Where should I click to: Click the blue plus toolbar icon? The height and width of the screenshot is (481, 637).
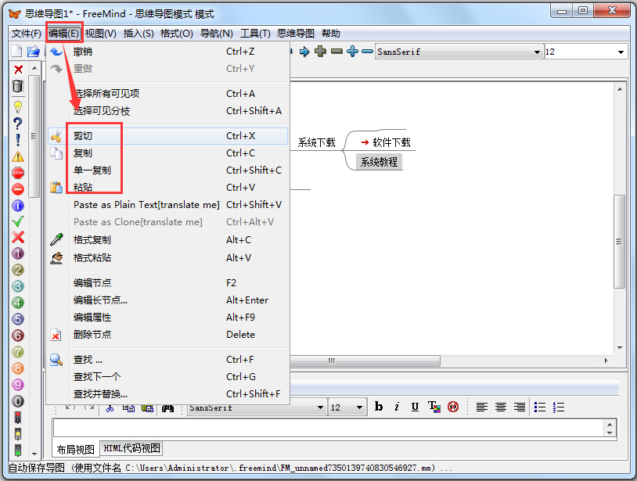pos(353,52)
